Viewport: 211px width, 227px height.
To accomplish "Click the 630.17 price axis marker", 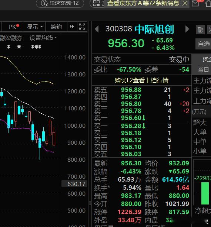I will click(x=74, y=184).
